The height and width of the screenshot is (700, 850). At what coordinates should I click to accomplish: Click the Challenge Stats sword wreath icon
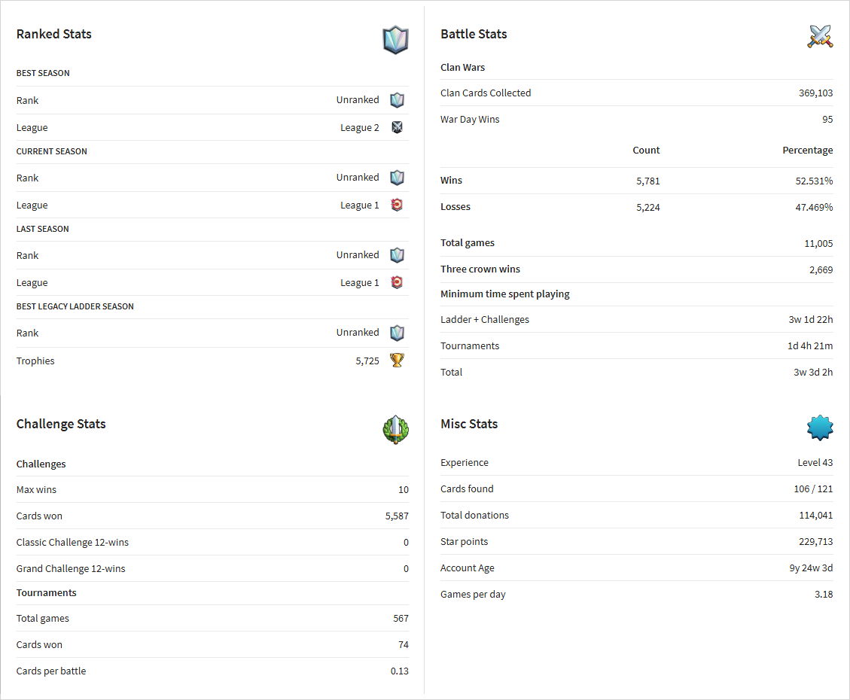click(x=395, y=430)
